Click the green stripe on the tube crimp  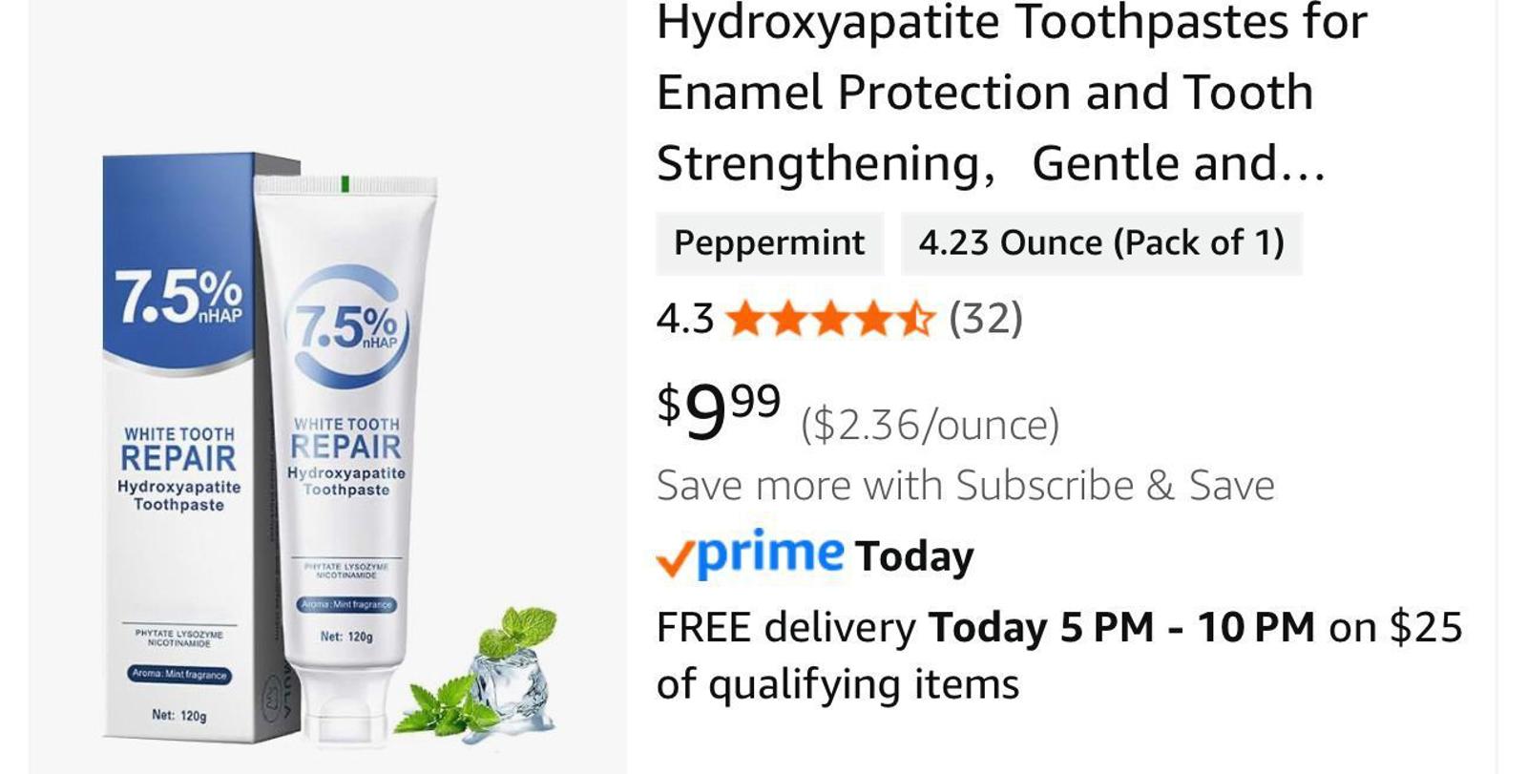(x=345, y=184)
